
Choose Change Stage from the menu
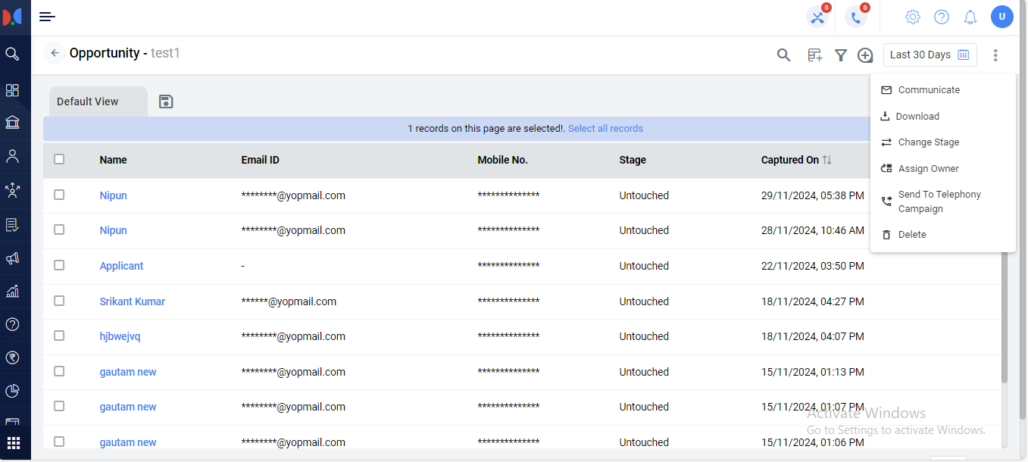[928, 142]
